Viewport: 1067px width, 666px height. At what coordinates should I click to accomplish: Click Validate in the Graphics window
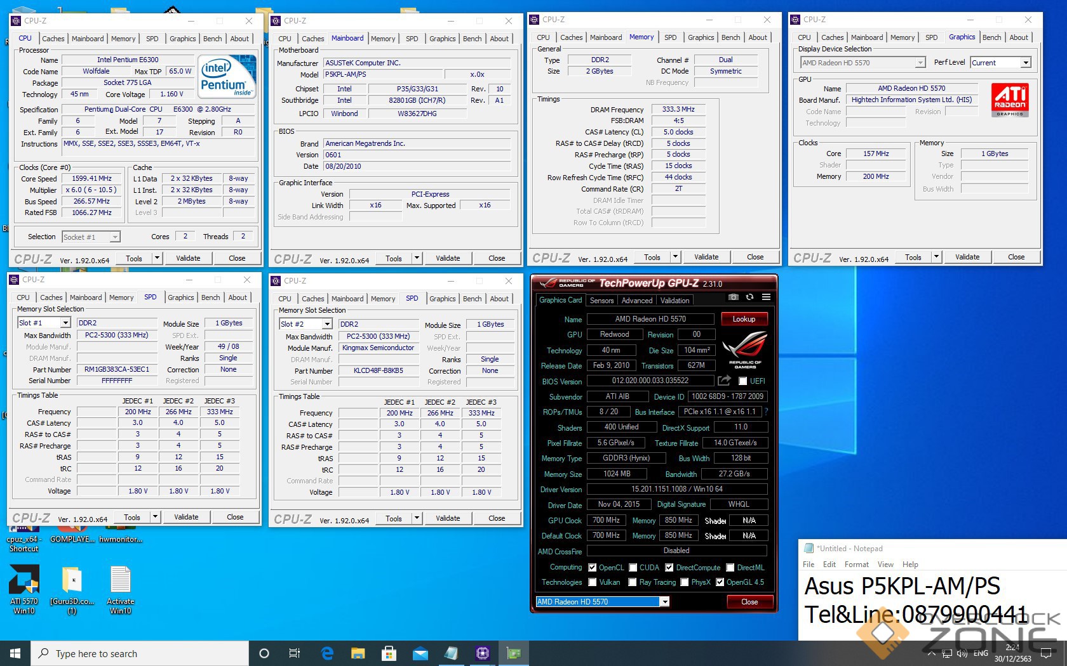(967, 257)
